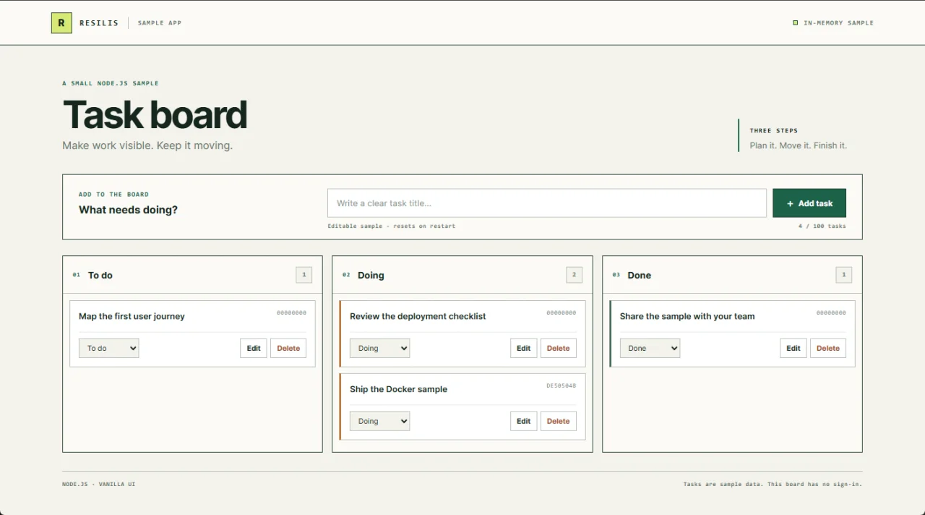The image size is (925, 515).
Task: Click the Doing column count badge
Action: coord(574,275)
